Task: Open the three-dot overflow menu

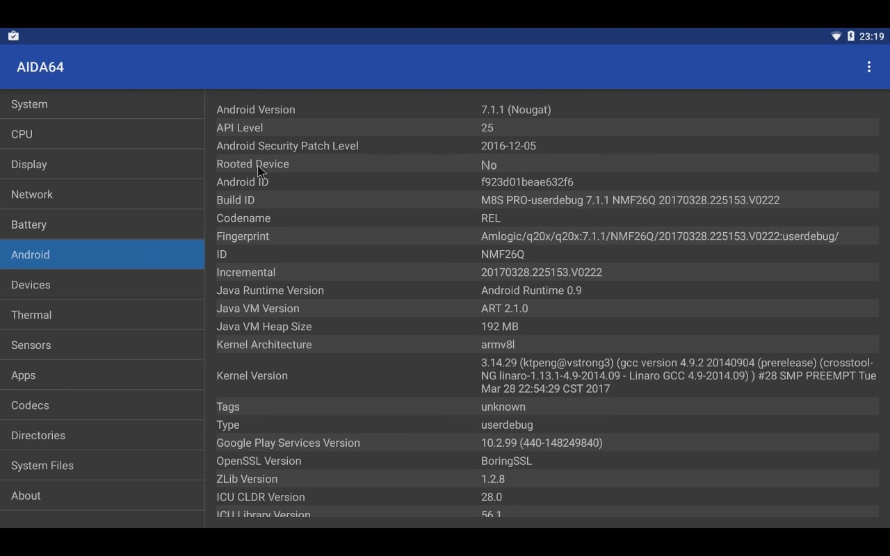Action: (x=868, y=67)
